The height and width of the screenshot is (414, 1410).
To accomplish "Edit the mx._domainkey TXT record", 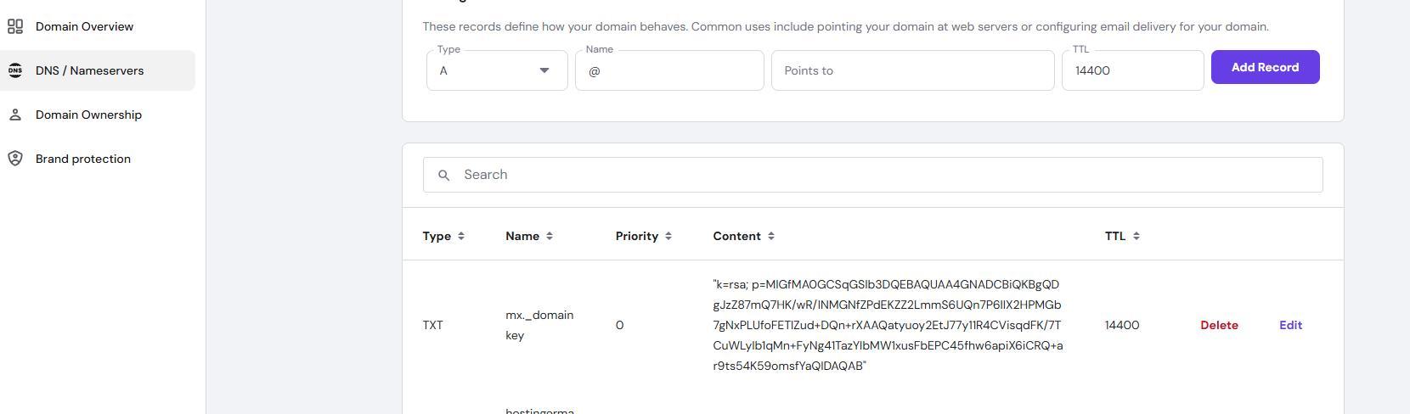I will click(1290, 325).
